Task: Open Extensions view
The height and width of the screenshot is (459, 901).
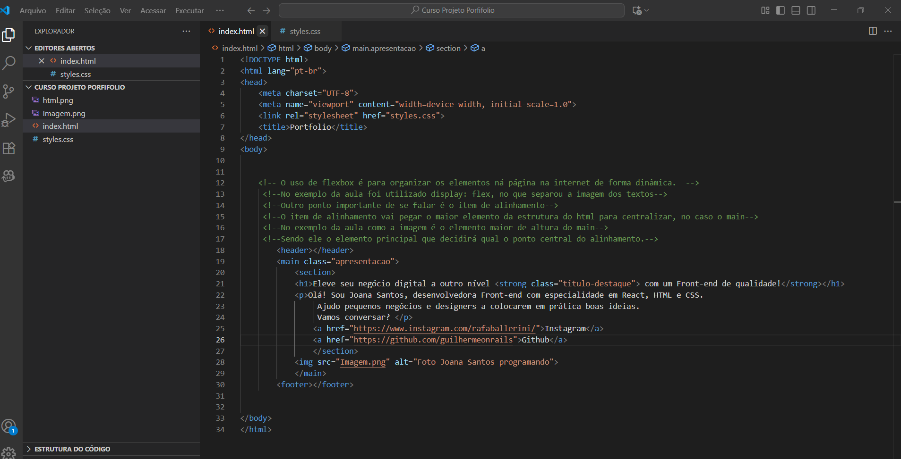Action: click(9, 148)
